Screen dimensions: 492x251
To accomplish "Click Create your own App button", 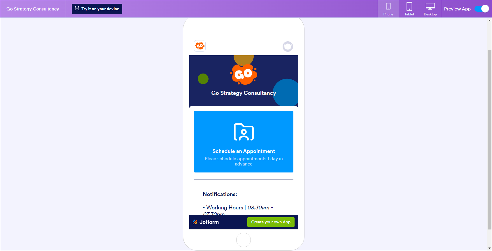I will [271, 222].
